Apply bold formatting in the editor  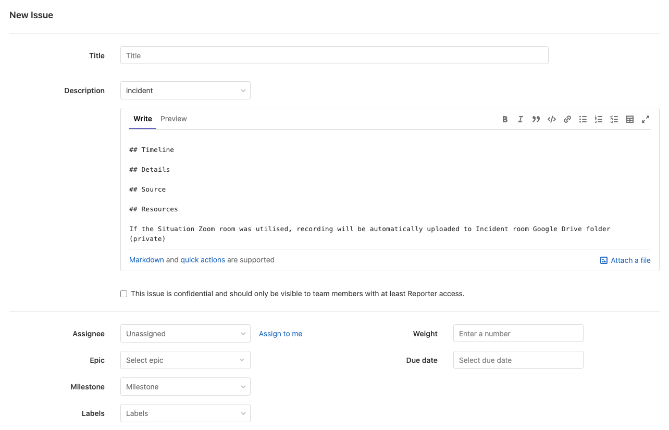pos(505,119)
